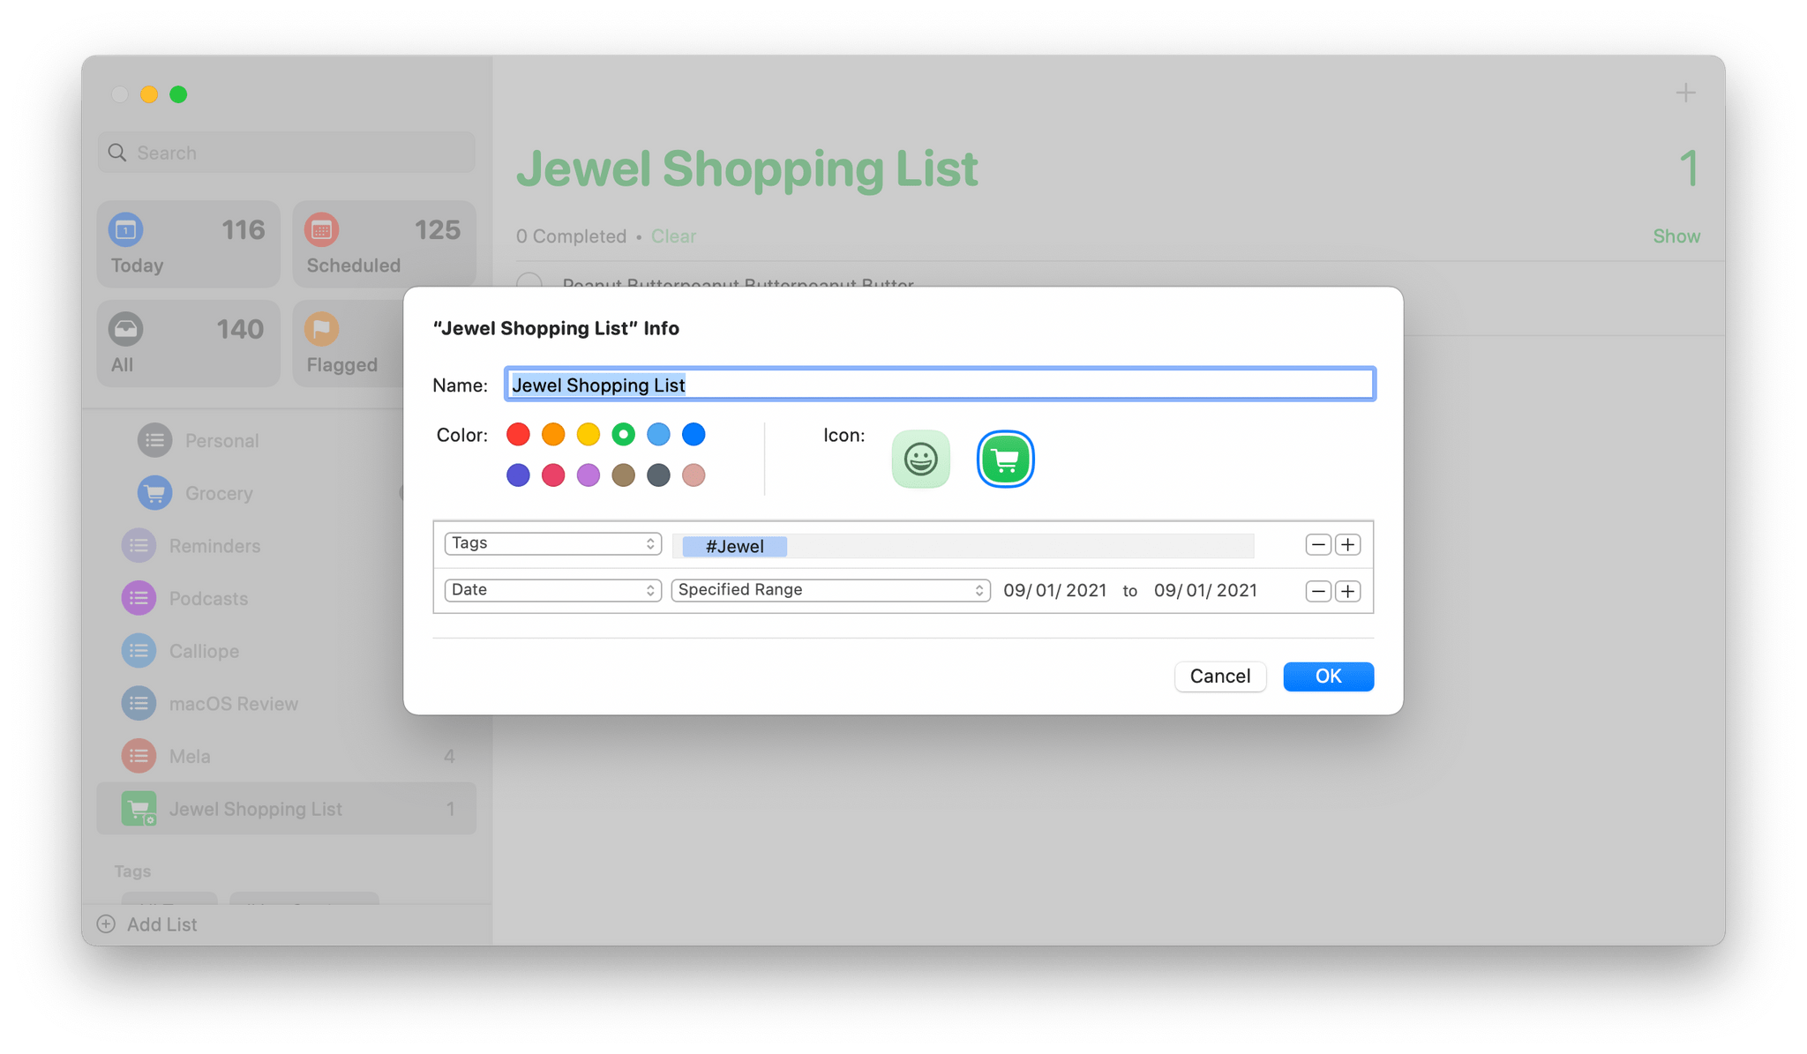Click Cancel to discard changes
Screen dimensions: 1807x1054
pyautogui.click(x=1219, y=675)
